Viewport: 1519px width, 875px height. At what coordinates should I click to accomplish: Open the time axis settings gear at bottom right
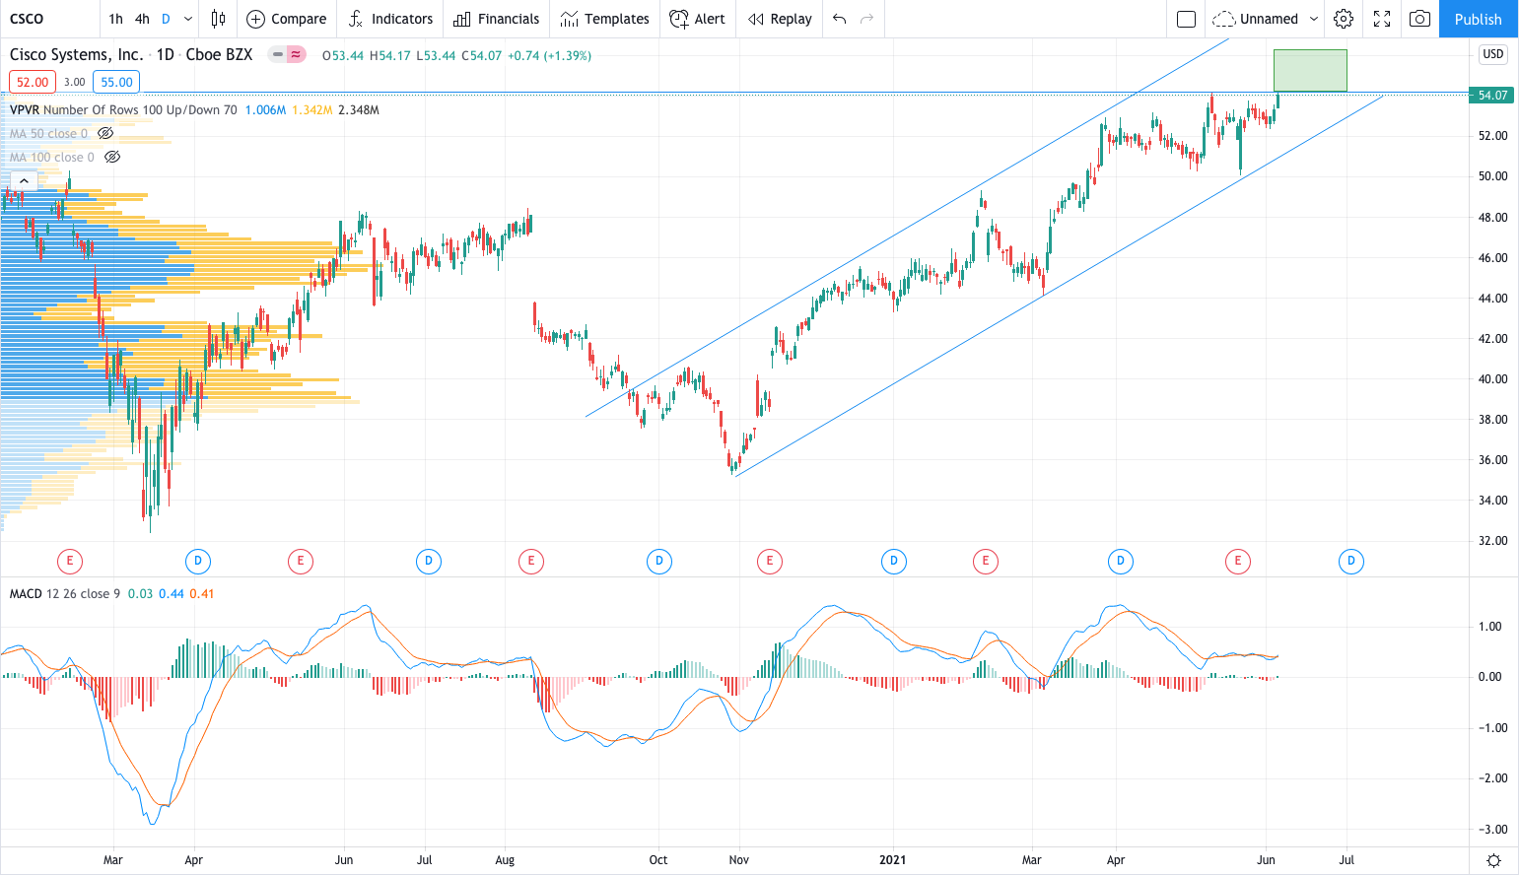coord(1493,860)
